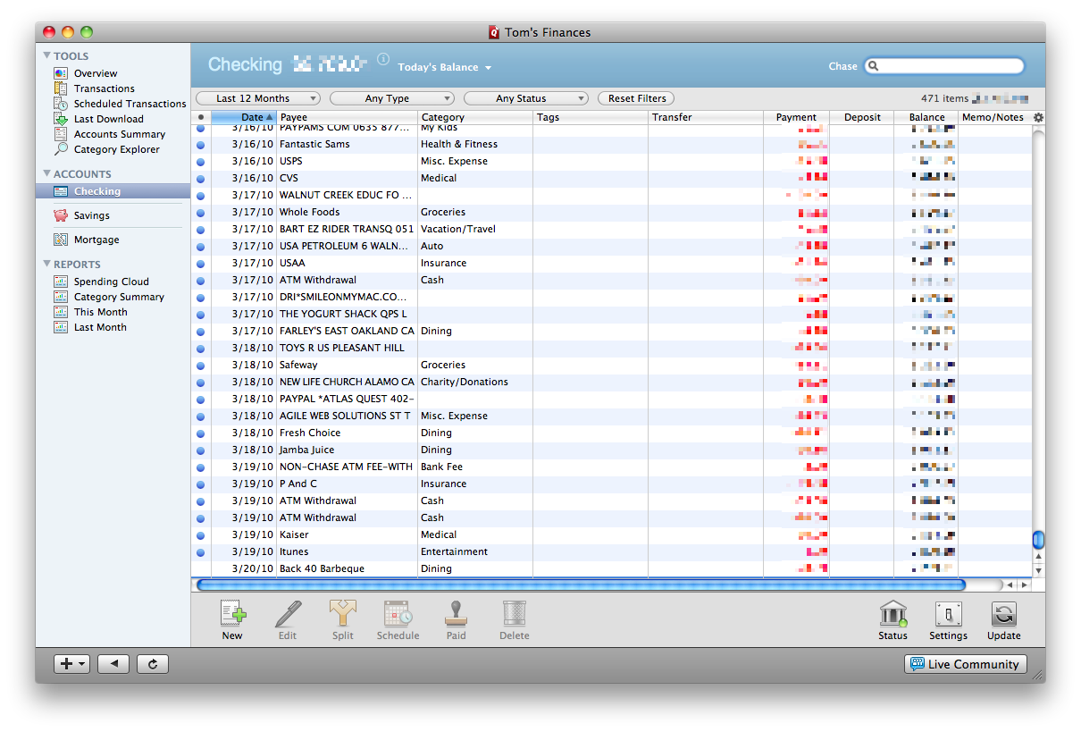Open the Live Community button
The height and width of the screenshot is (732, 1081).
pyautogui.click(x=966, y=664)
